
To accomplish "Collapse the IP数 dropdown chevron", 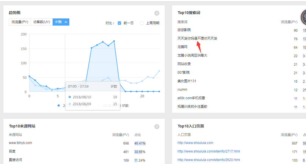I will click(65, 21).
